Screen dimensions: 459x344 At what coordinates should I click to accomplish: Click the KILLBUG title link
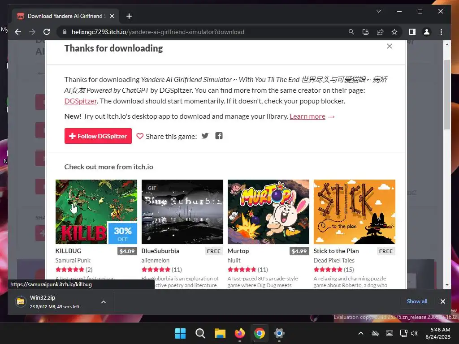pyautogui.click(x=68, y=251)
